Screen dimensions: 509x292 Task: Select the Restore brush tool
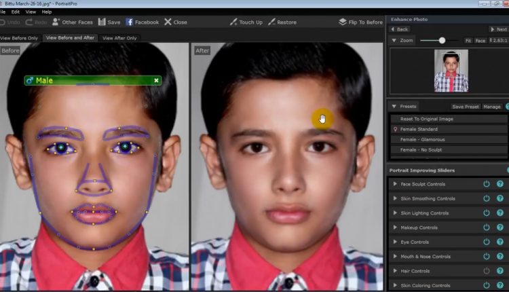[x=271, y=22]
